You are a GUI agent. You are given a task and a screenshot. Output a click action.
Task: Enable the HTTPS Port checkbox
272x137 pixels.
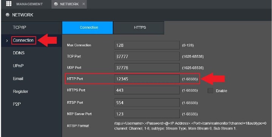tap(210, 91)
